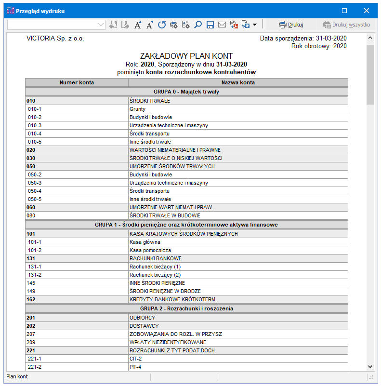This screenshot has height=388, width=381.
Task: Click the 'ZAKŁADOWY PLAN KONT' title
Action: pyautogui.click(x=186, y=56)
